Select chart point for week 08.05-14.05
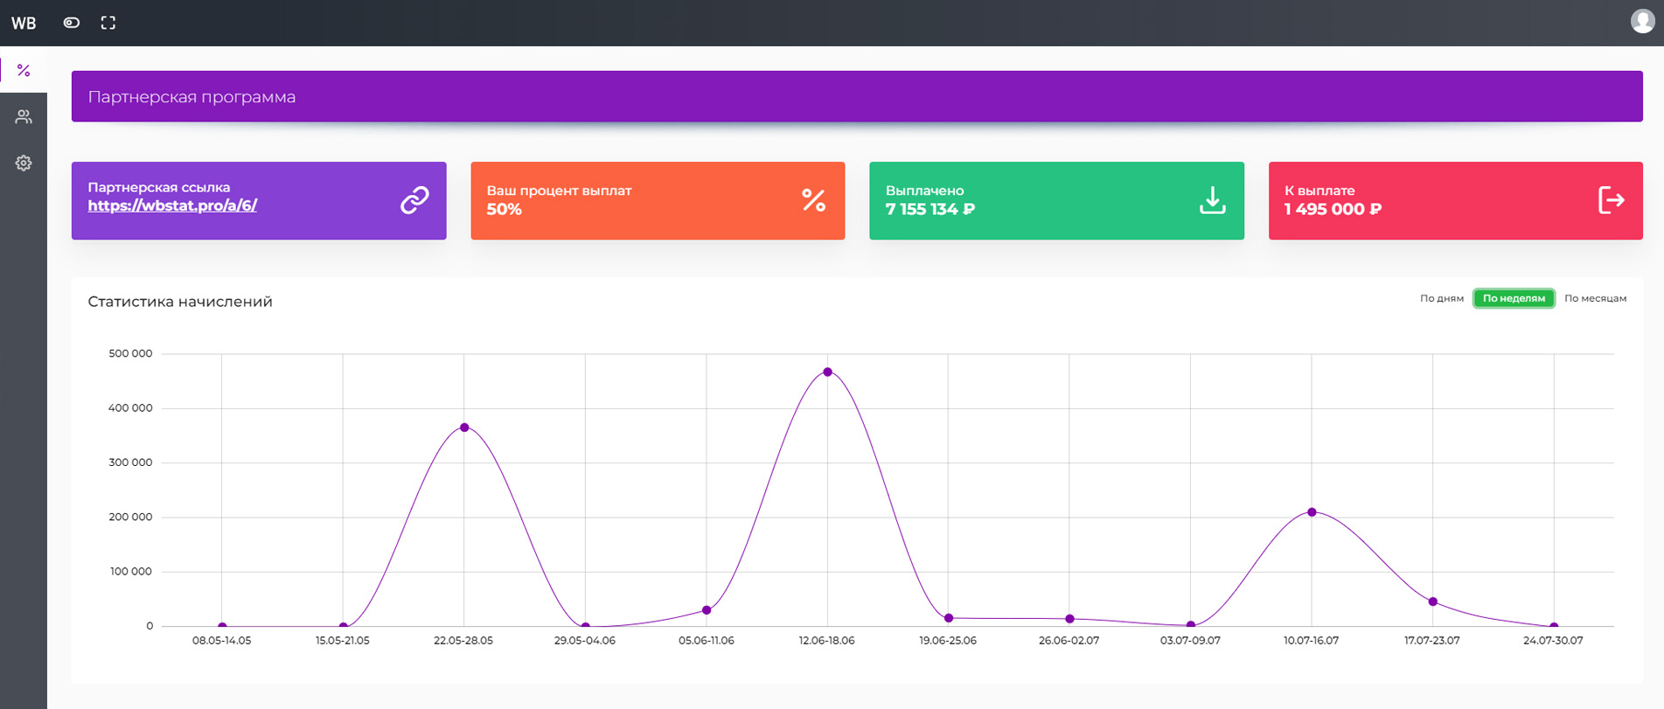The image size is (1664, 709). click(222, 626)
